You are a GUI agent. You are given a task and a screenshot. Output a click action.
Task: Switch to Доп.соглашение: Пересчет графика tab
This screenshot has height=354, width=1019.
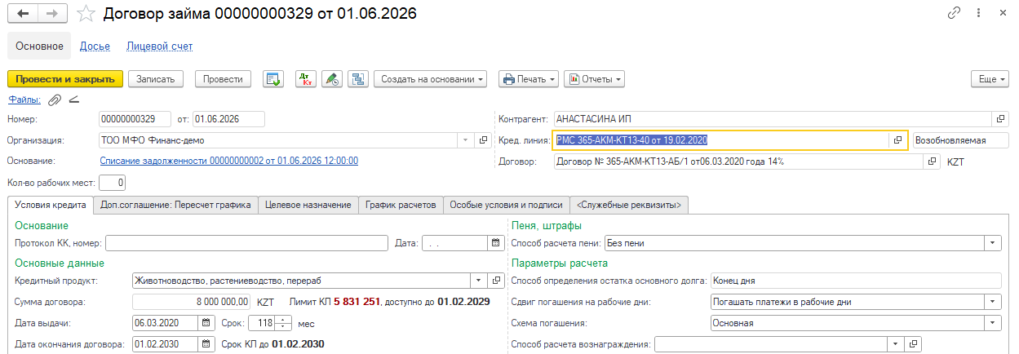coord(175,205)
